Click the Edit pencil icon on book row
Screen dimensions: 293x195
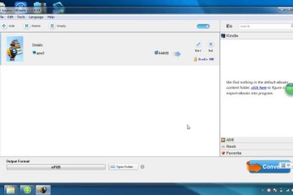pos(198,44)
